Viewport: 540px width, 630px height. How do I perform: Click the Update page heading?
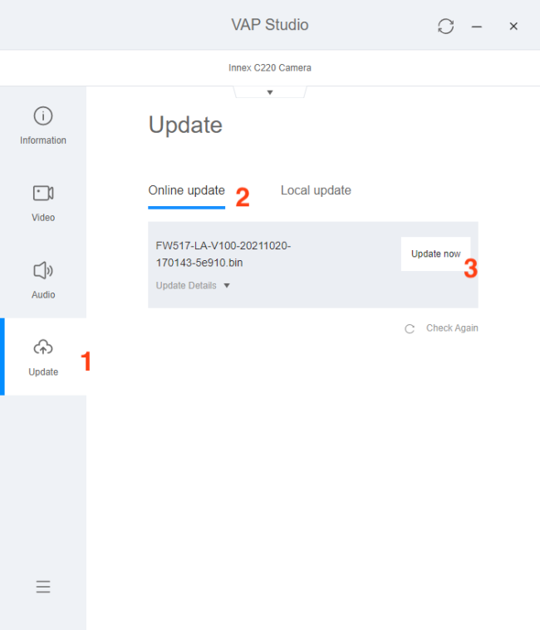tap(185, 126)
